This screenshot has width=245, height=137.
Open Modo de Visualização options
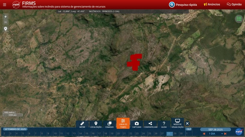point(178,123)
